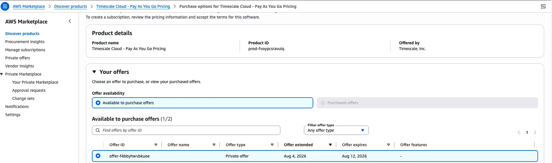Screen dimensions: 552x163
Task: Open Procurement insights in sidebar
Action: (25, 42)
